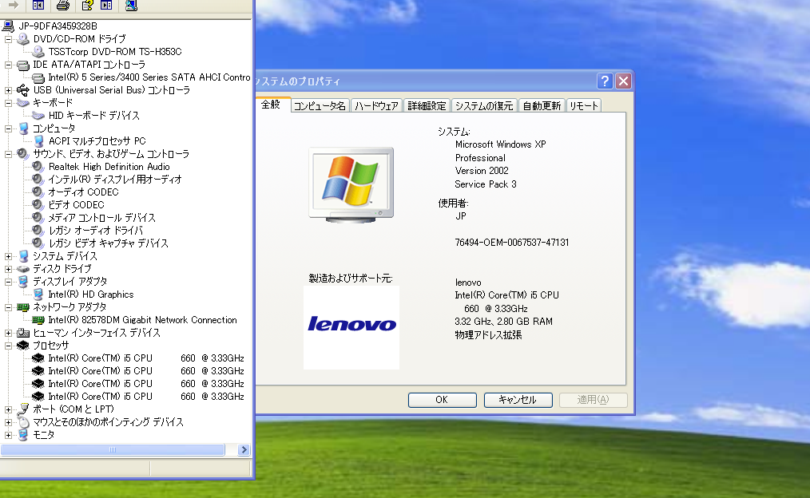Open the ハードウェア tab
The image size is (810, 498).
(x=376, y=106)
